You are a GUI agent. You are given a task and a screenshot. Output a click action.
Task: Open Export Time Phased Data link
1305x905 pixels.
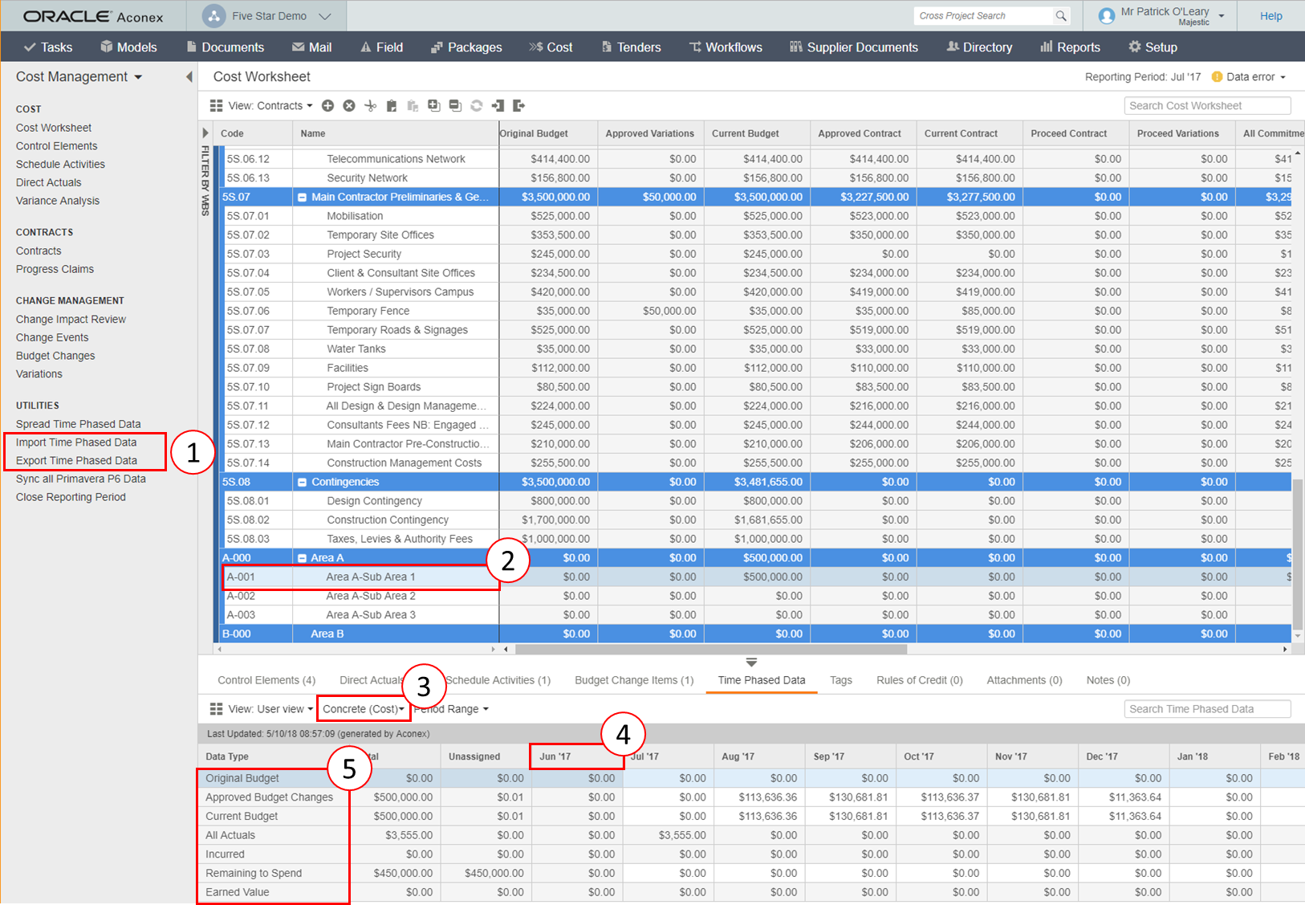[76, 461]
